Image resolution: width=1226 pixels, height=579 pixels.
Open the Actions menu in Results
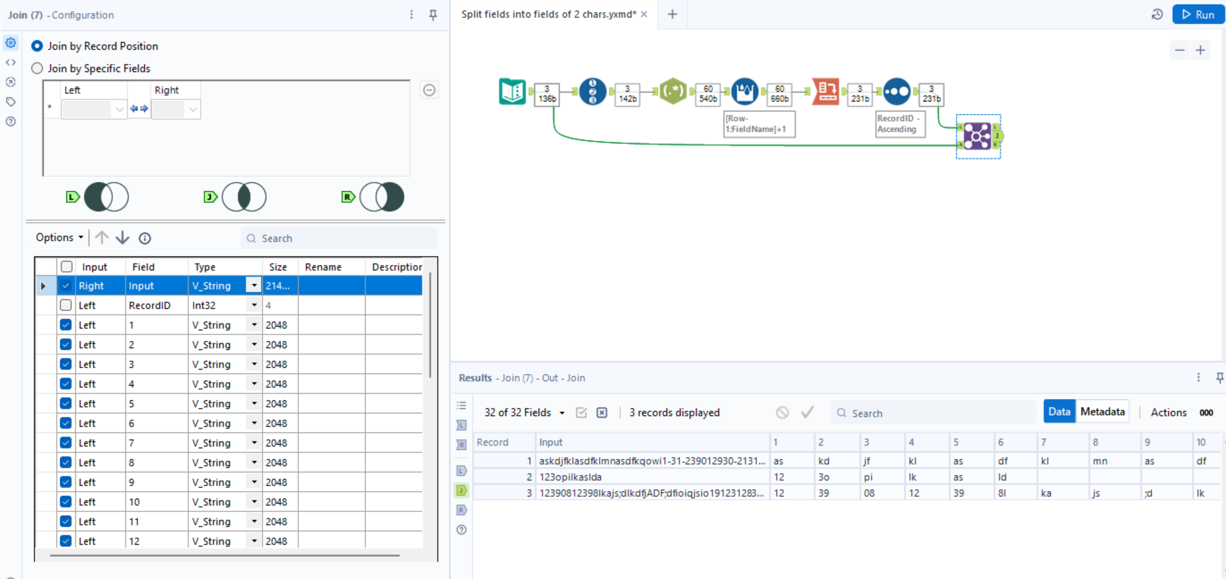pyautogui.click(x=1168, y=412)
